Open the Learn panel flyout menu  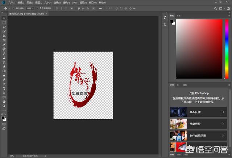229,85
